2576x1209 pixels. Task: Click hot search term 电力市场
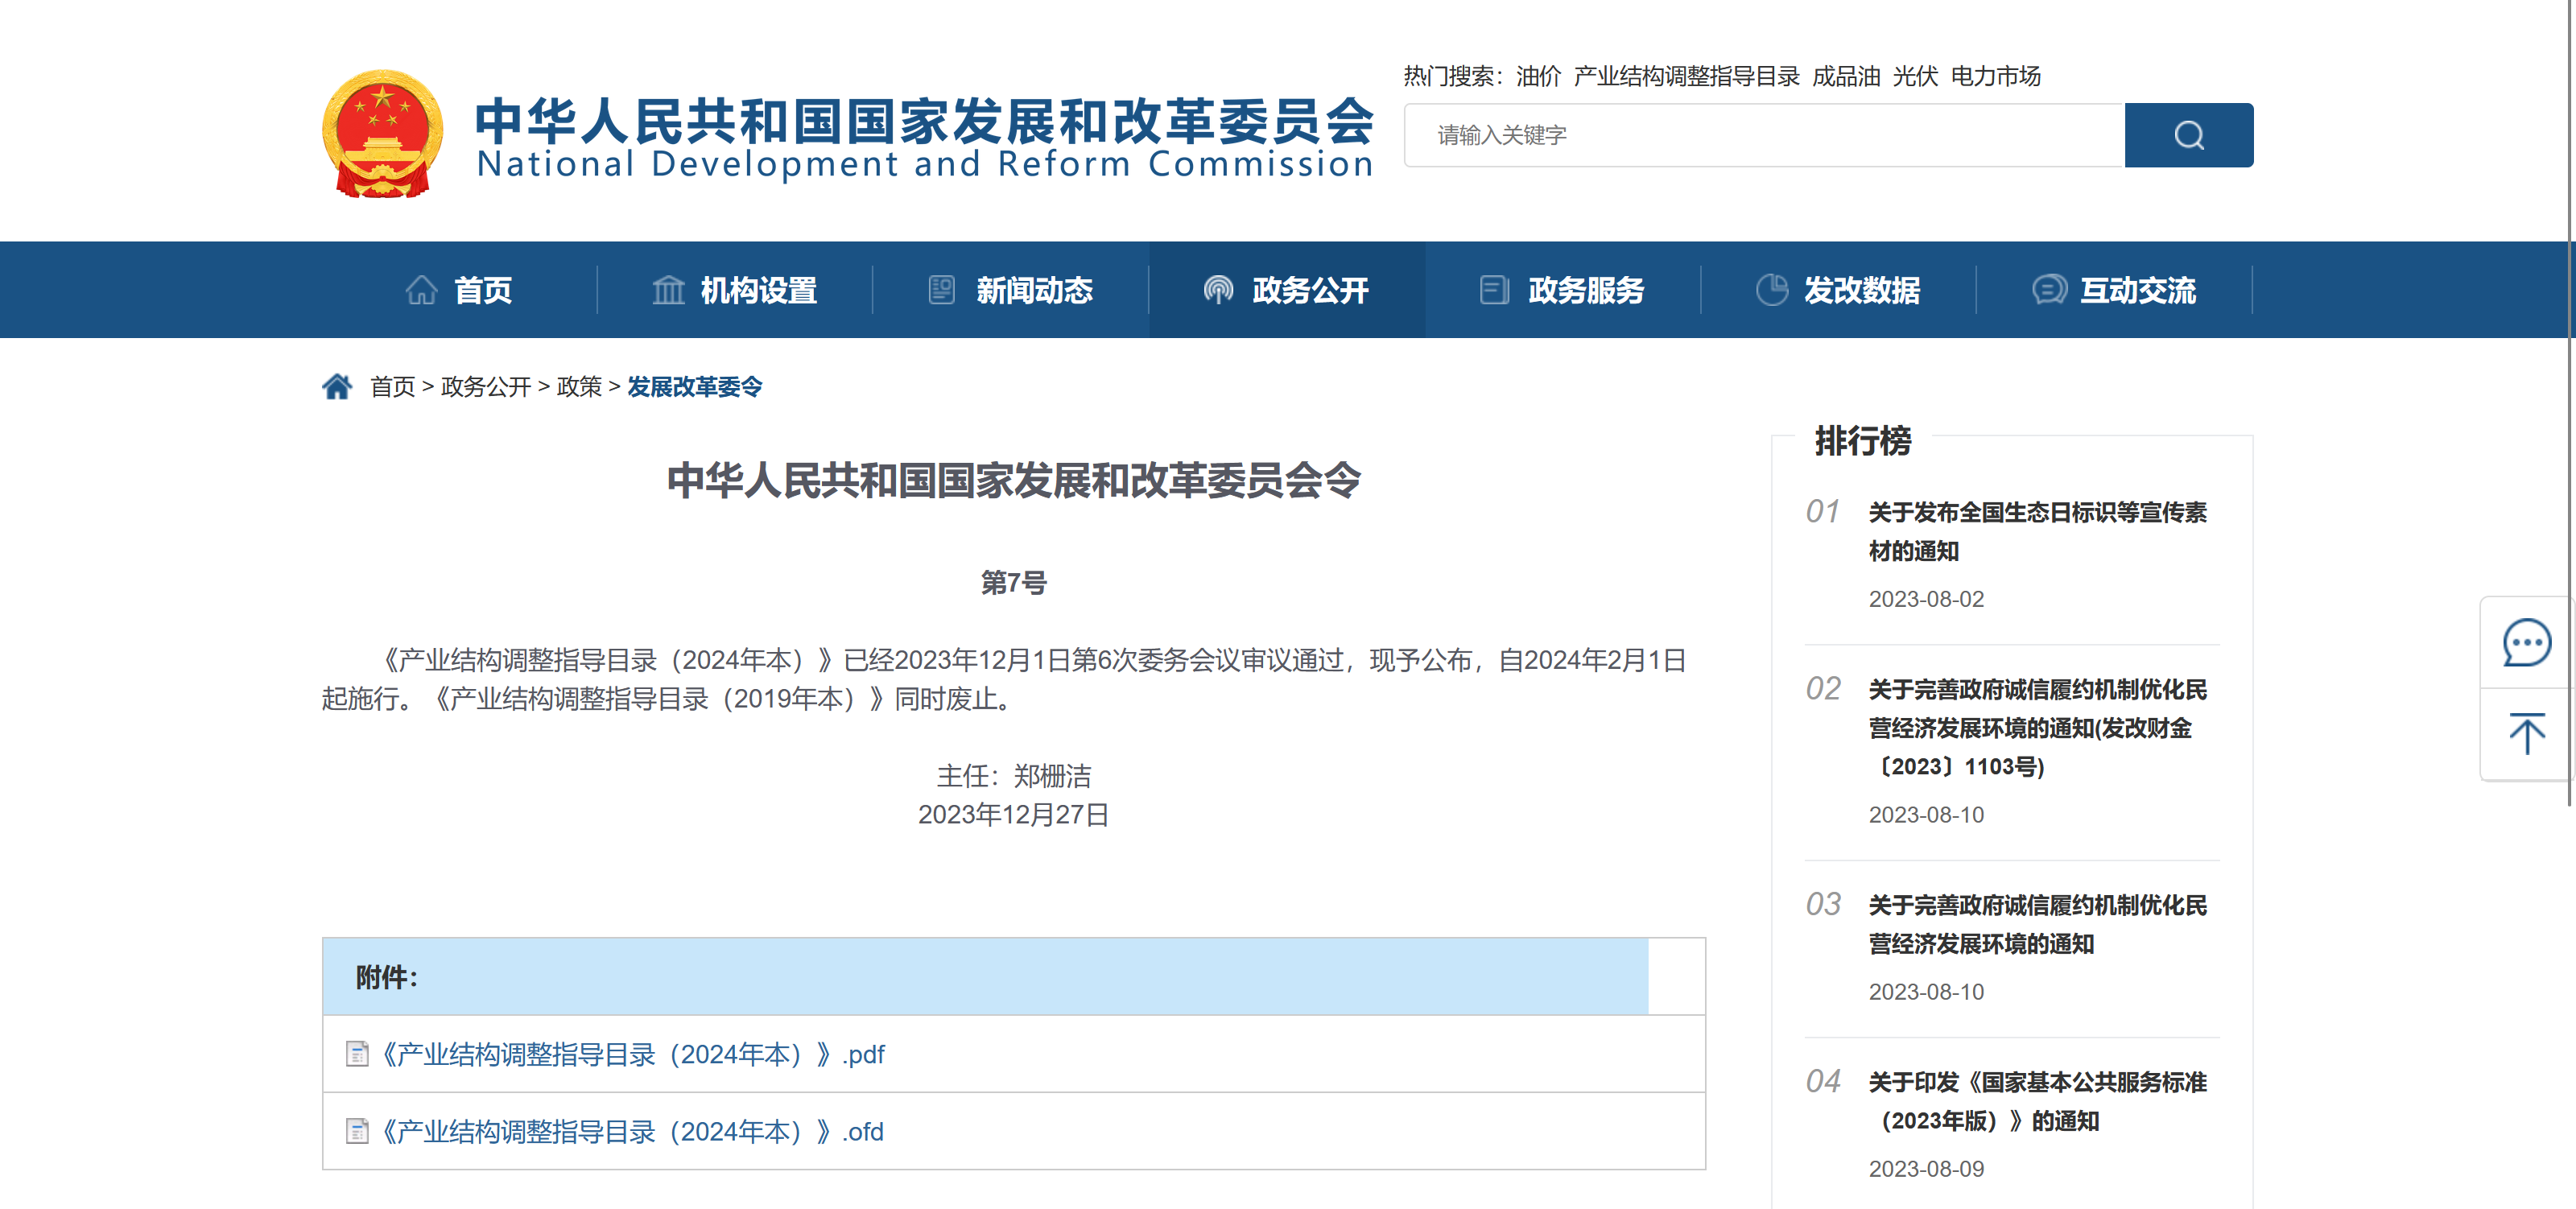(x=1995, y=76)
